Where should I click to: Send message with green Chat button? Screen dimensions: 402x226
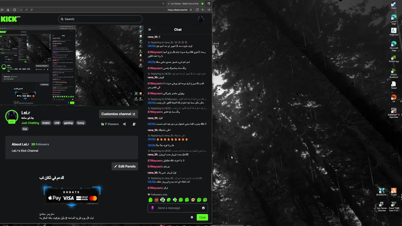[x=202, y=217]
